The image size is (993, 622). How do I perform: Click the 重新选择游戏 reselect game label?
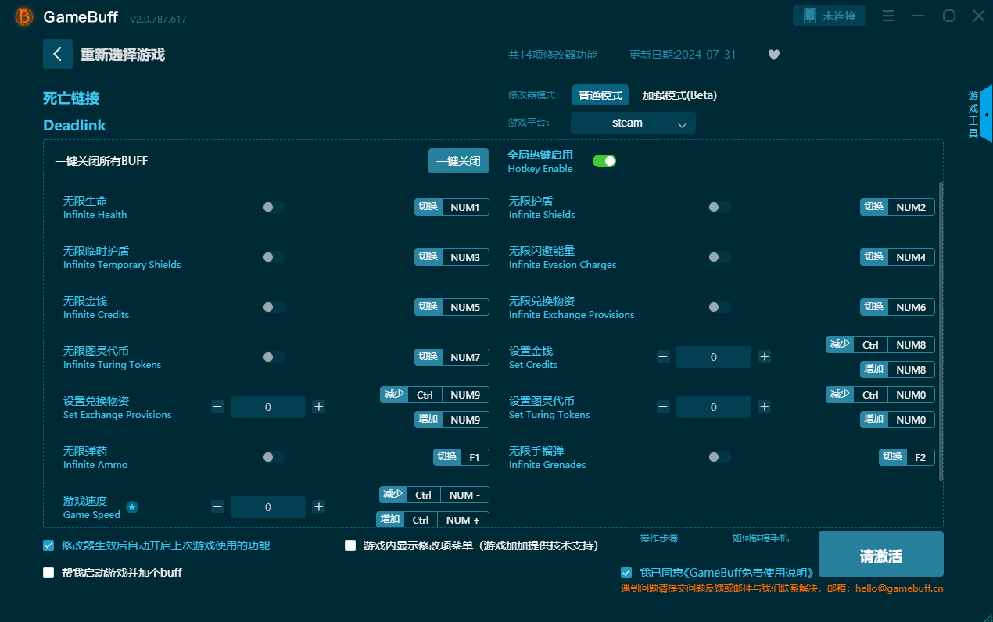point(122,55)
